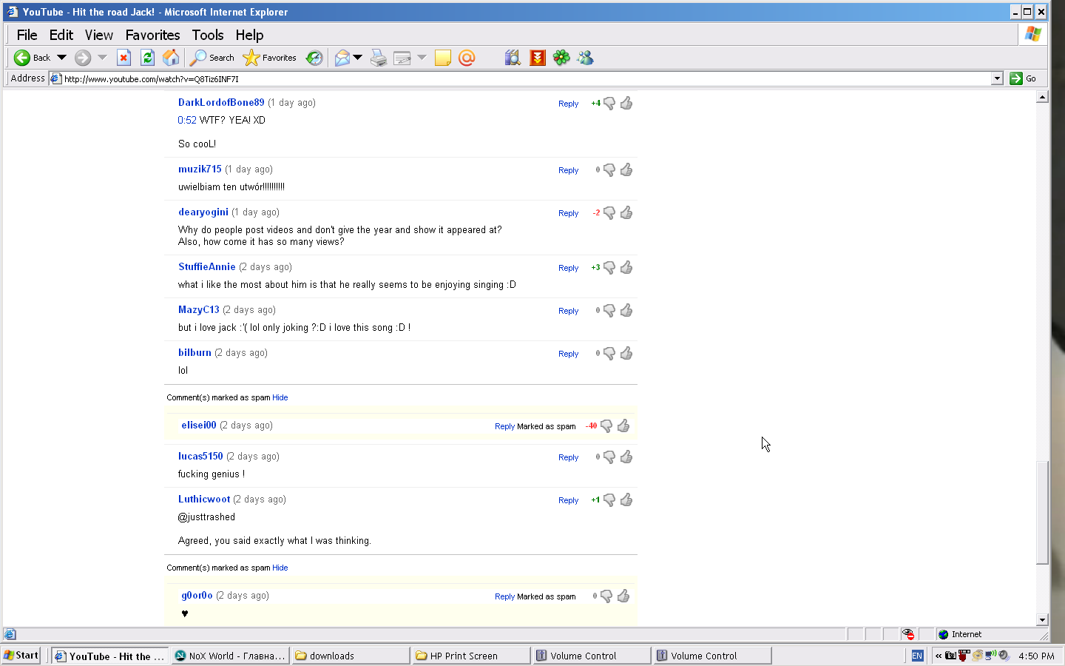The height and width of the screenshot is (666, 1065).
Task: Click the Messenger people icon
Action: [x=585, y=58]
